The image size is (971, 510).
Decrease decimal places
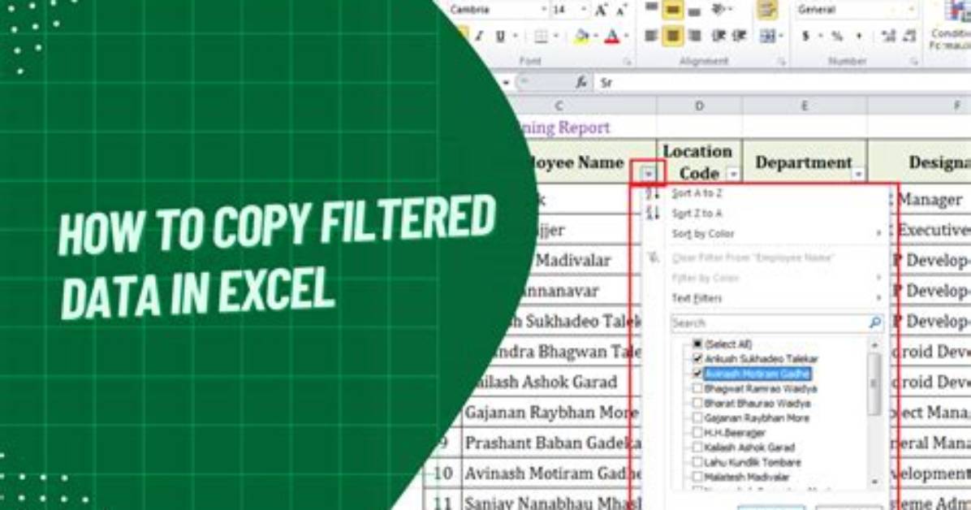(909, 37)
